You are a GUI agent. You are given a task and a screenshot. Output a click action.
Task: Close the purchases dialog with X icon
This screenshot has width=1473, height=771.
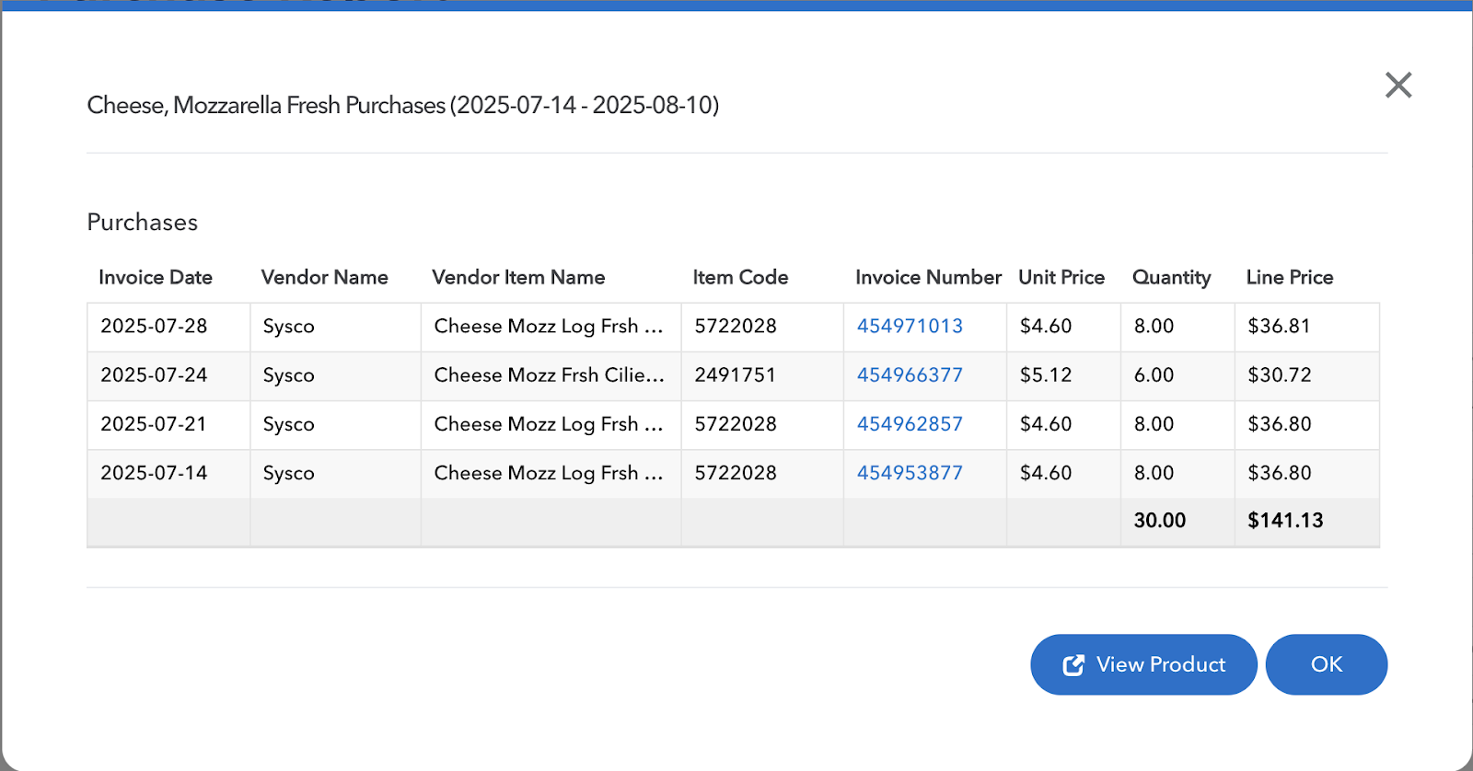tap(1398, 86)
